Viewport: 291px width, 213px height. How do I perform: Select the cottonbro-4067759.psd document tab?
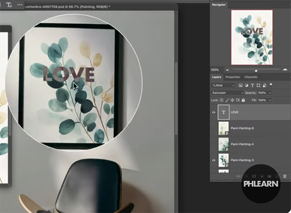(x=67, y=7)
